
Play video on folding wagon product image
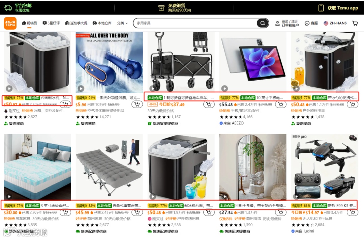(152, 89)
